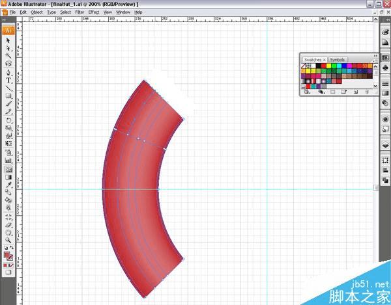391x305 pixels.
Task: Select the Hand tool
Action: tap(8, 233)
